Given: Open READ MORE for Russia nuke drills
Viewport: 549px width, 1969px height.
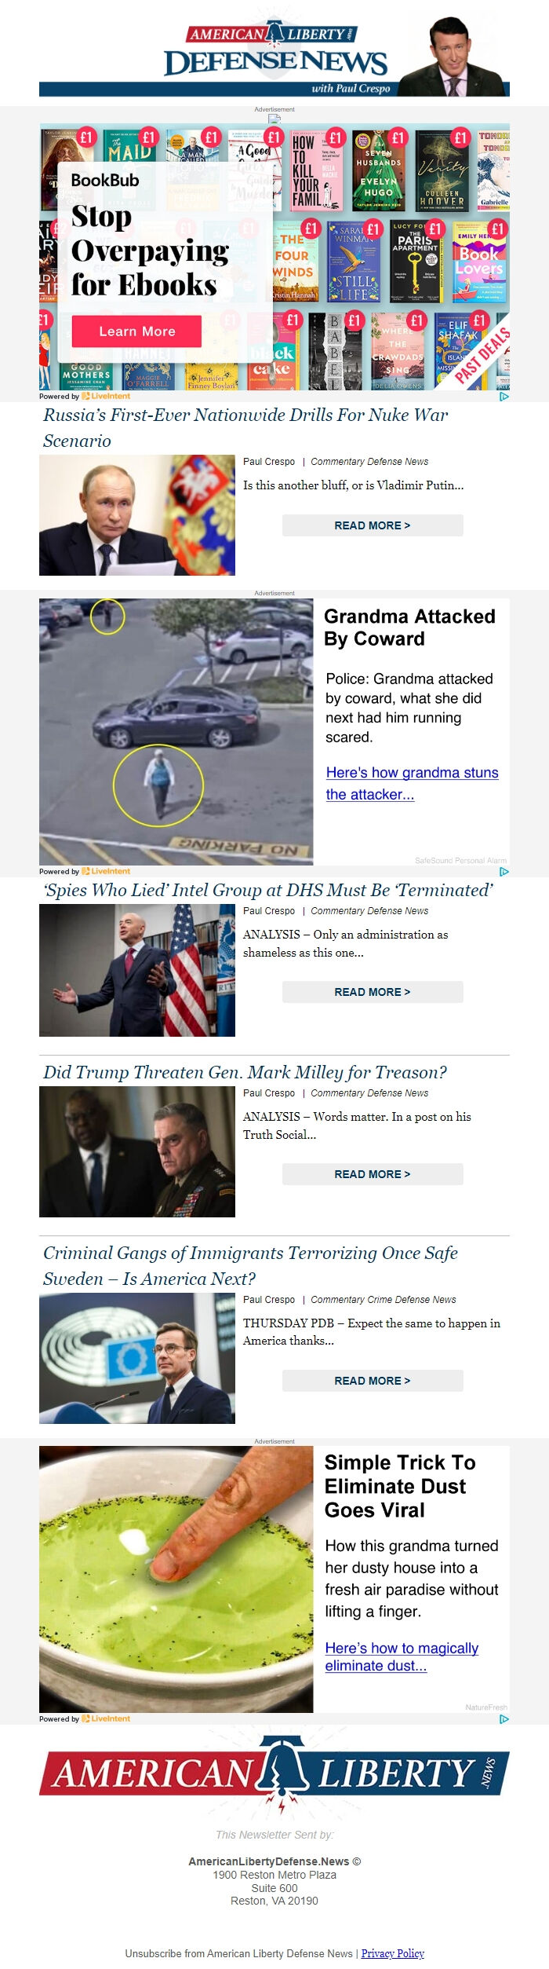Looking at the screenshot, I should click(x=373, y=525).
